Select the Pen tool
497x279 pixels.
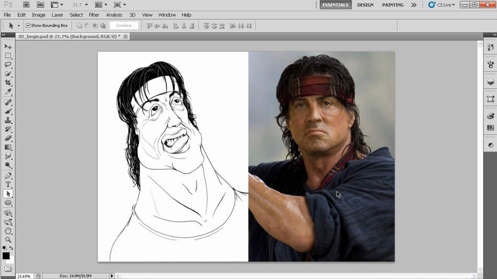[x=8, y=176]
